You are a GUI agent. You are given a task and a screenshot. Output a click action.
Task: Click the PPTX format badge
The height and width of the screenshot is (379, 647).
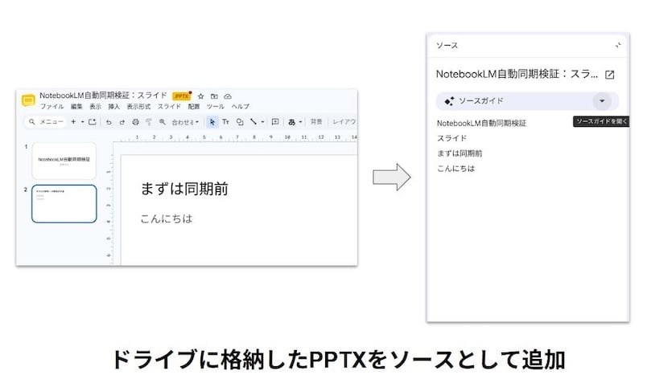pyautogui.click(x=182, y=96)
